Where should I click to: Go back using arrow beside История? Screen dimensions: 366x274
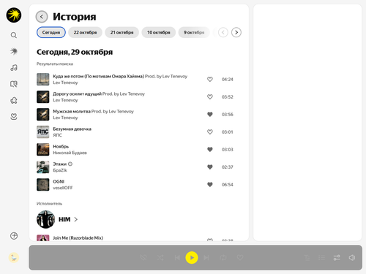[x=42, y=17]
